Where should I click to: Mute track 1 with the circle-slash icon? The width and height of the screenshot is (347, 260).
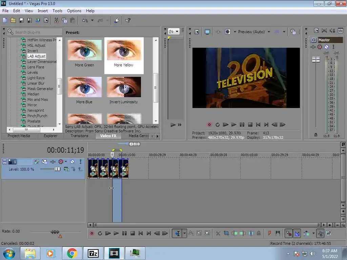(73, 161)
